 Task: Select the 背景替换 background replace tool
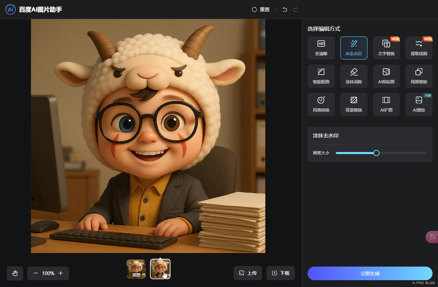[x=354, y=104]
